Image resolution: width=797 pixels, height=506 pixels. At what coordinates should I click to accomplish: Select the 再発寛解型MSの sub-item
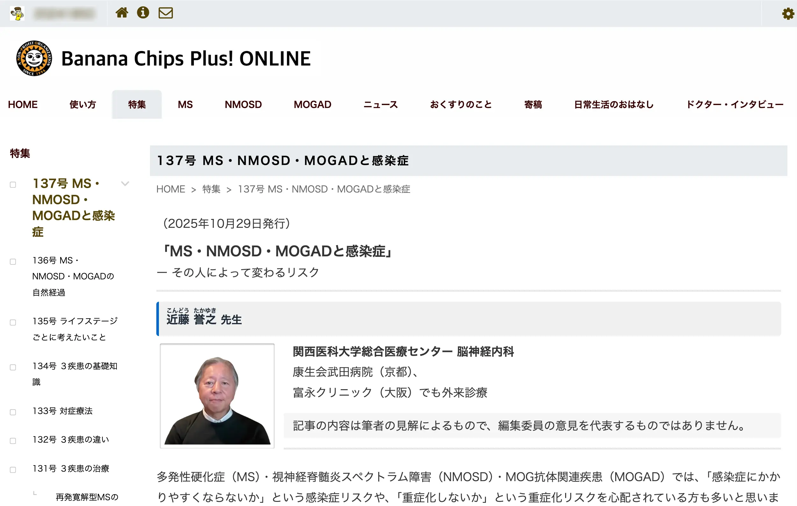click(87, 497)
